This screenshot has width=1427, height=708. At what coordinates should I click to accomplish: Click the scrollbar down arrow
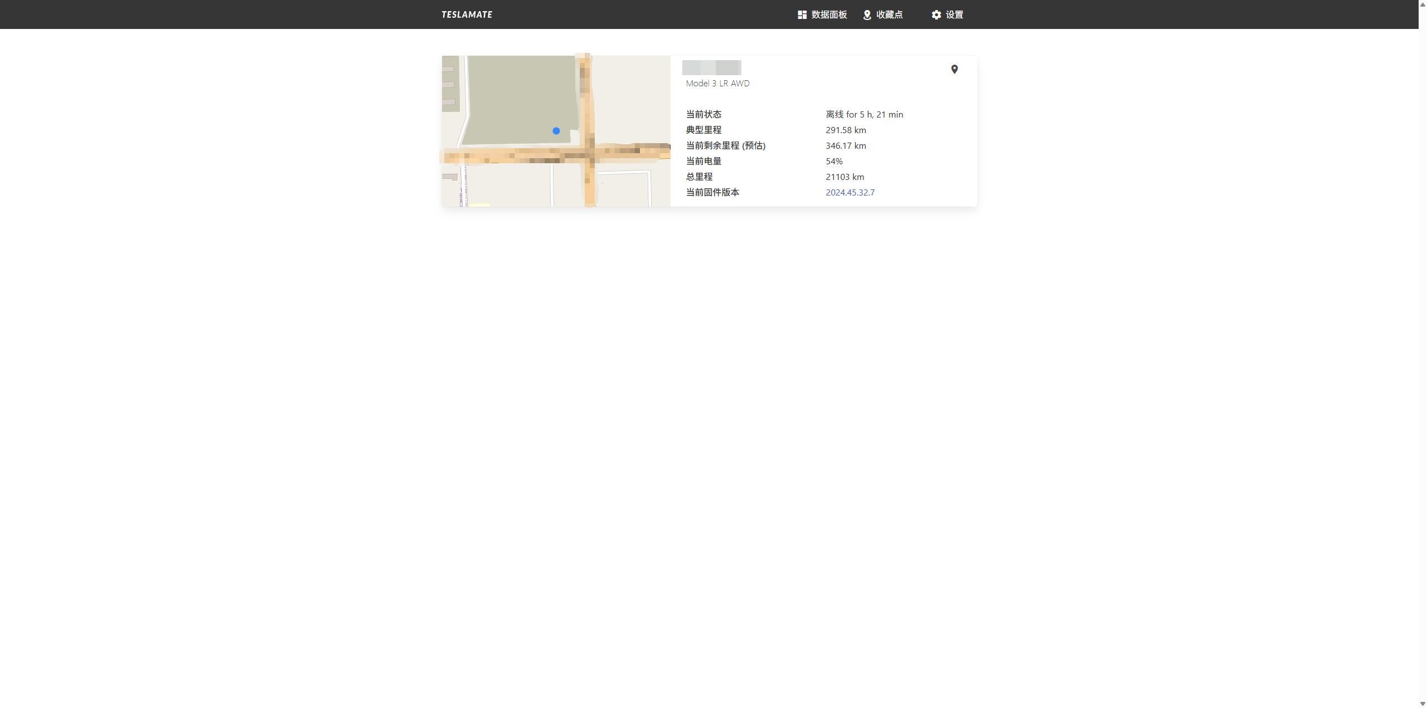tap(1422, 704)
